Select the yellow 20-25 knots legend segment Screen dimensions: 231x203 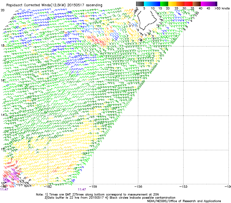(x=172, y=4)
